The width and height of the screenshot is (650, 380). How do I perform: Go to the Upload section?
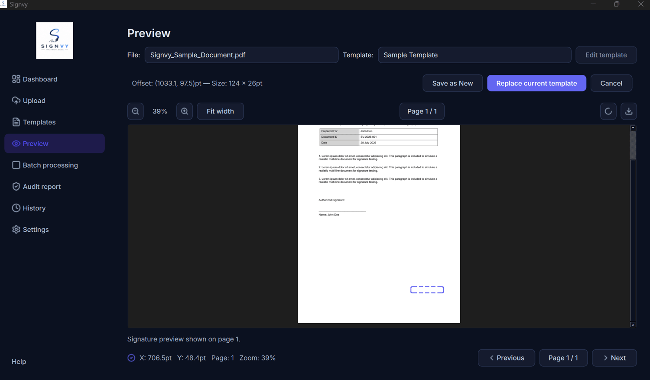click(55, 101)
